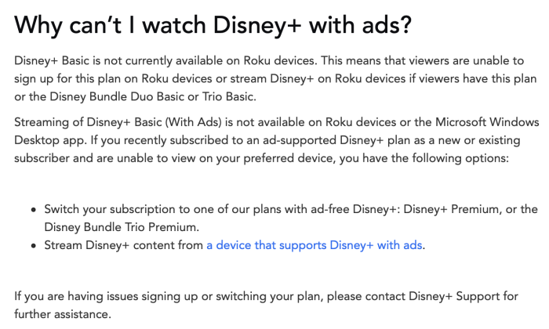Click the first bullet point marker
This screenshot has width=549, height=329.
(33, 210)
